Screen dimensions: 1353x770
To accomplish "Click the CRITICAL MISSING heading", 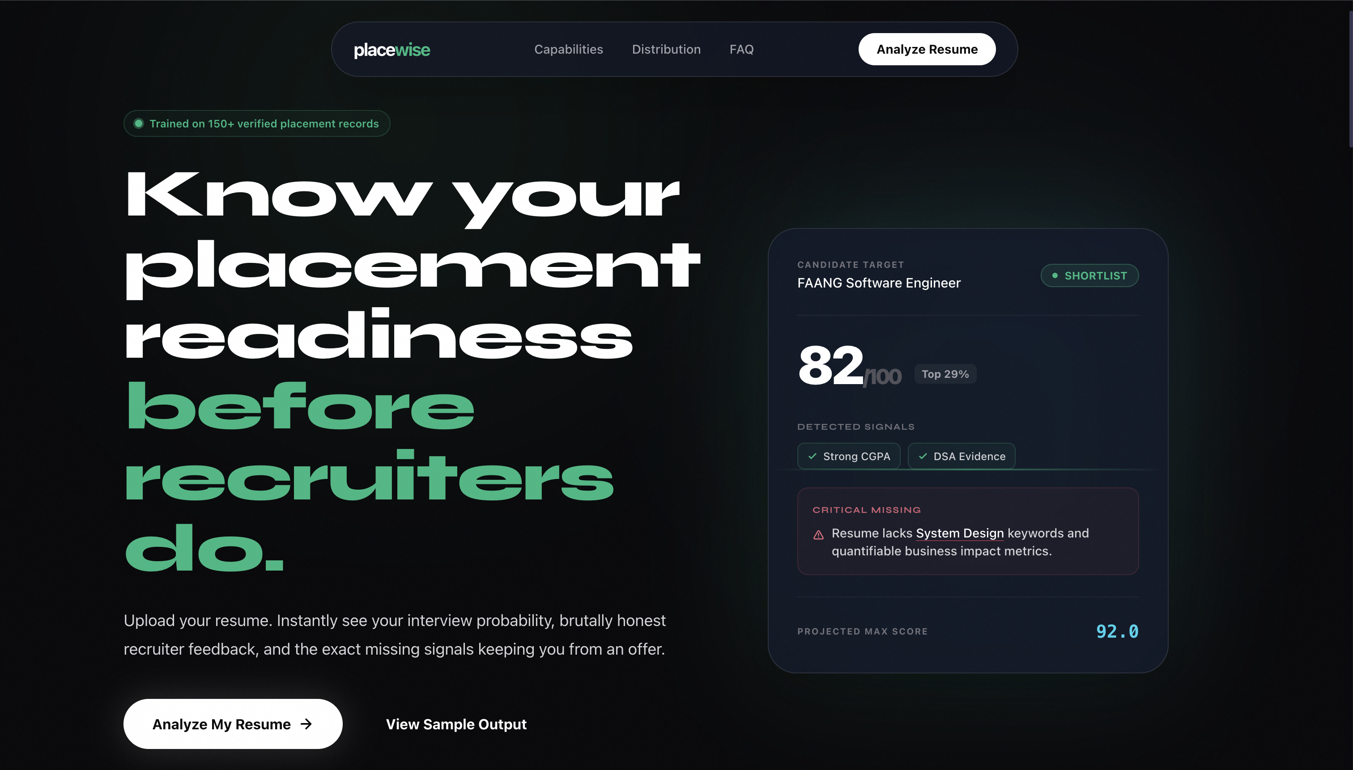I will click(866, 510).
